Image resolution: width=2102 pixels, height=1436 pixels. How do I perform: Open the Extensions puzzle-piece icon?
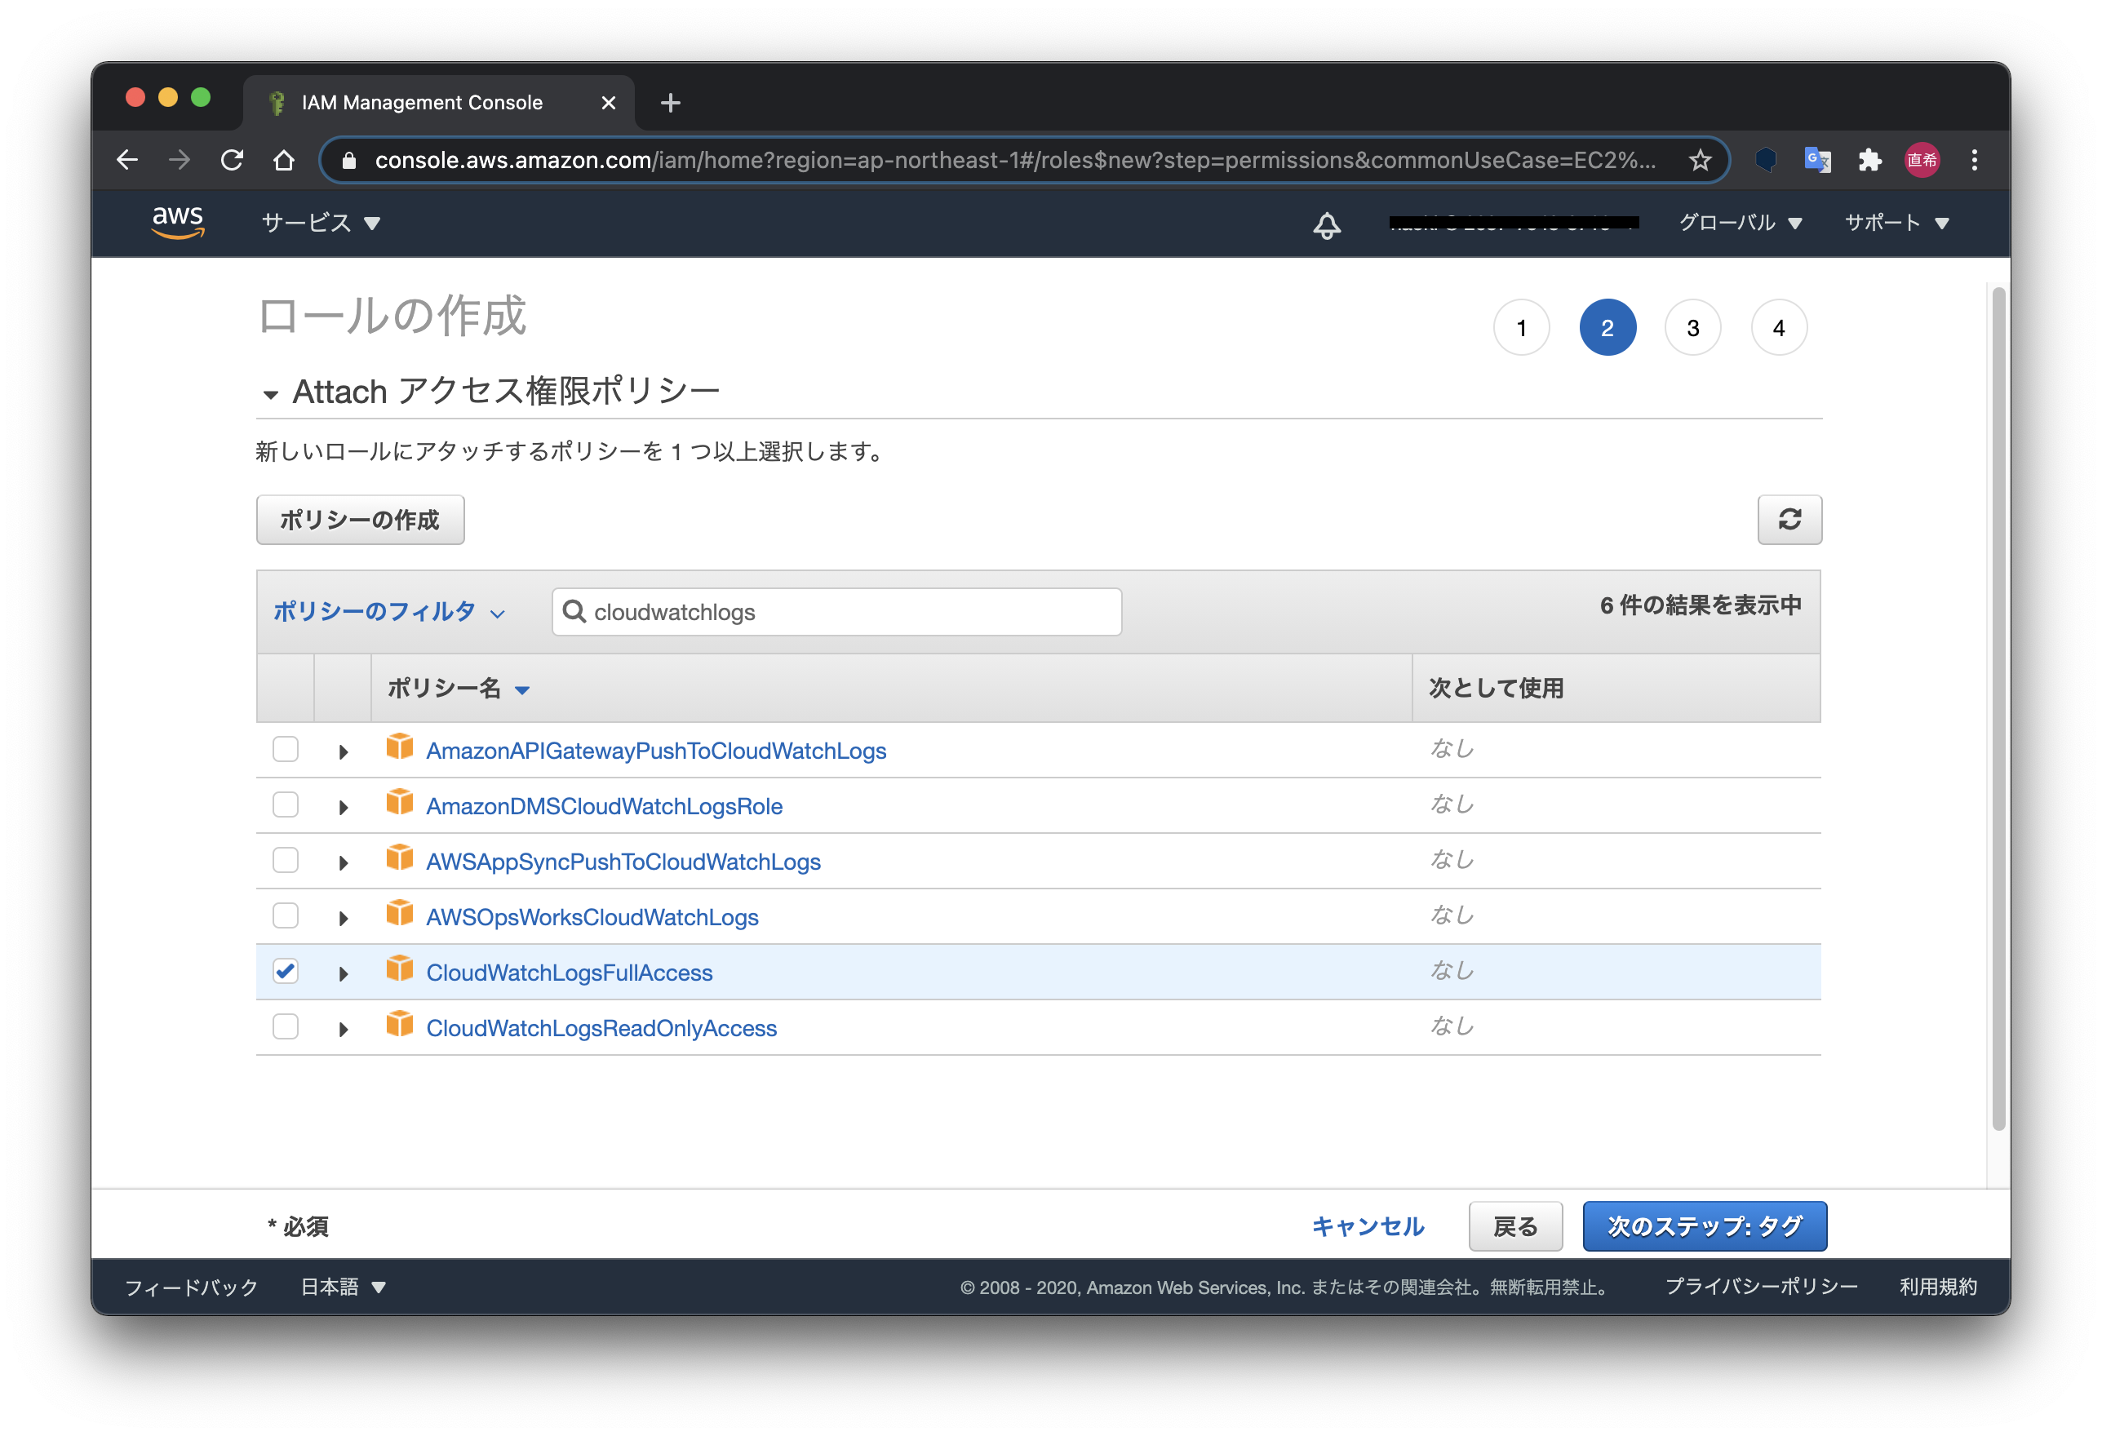click(1869, 160)
